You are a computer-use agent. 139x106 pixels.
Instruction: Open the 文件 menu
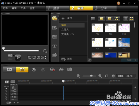point(5,8)
